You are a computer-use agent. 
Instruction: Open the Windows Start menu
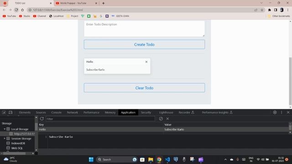91,159
